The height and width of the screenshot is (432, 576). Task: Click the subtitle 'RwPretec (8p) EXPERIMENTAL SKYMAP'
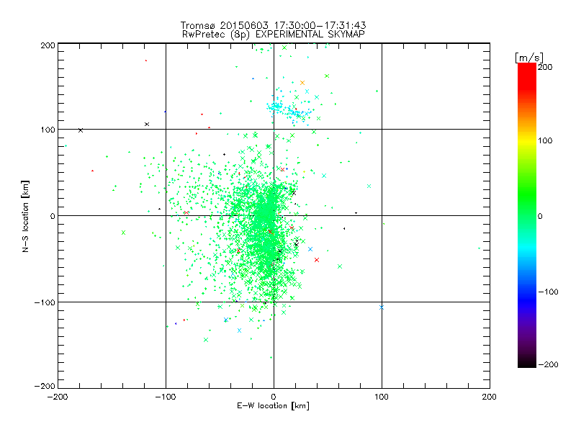pos(273,34)
